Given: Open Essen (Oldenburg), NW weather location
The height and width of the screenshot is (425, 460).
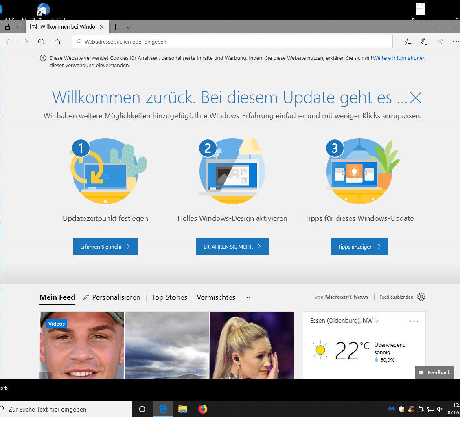Looking at the screenshot, I should (344, 321).
